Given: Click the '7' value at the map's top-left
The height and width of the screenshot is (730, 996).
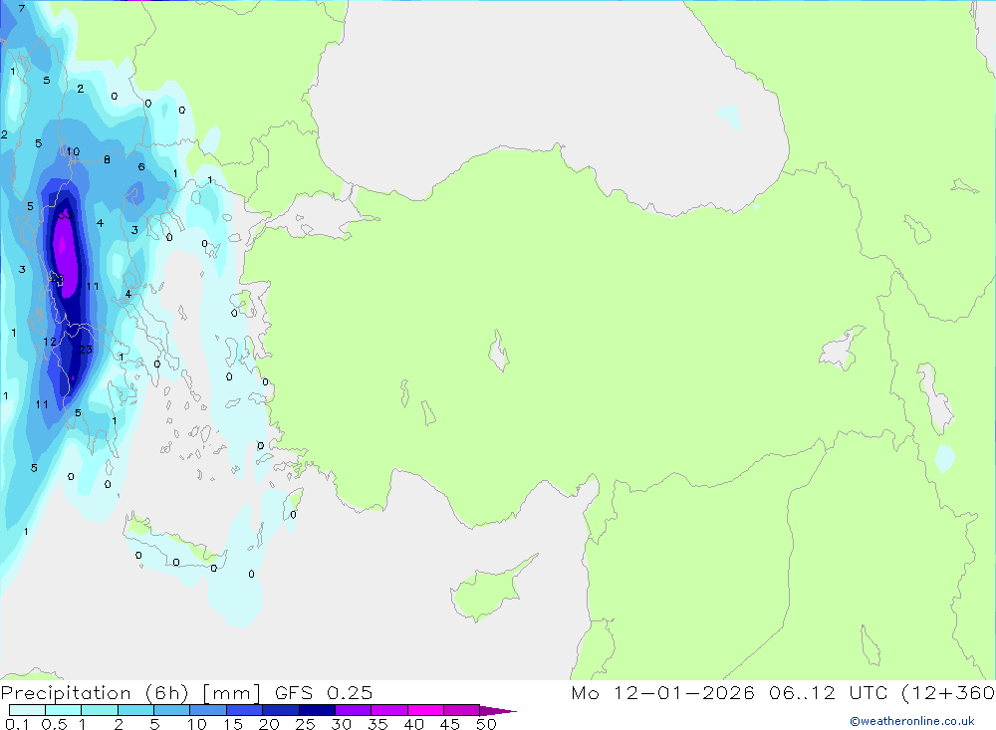Looking at the screenshot, I should coord(22,9).
